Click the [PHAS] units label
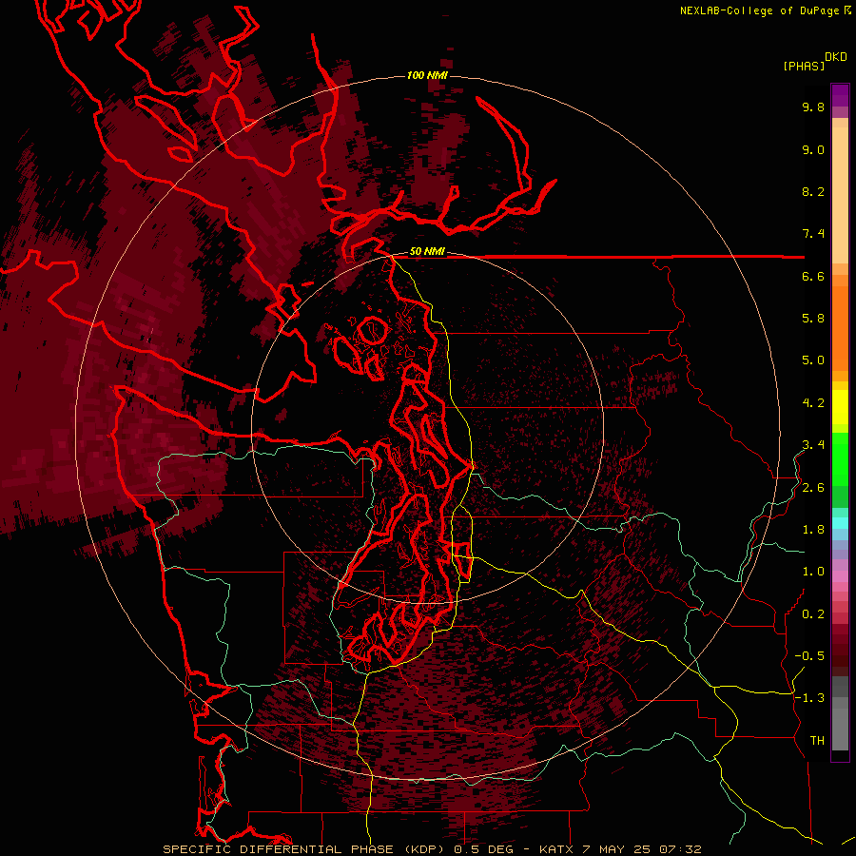Viewport: 856px width, 856px height. click(804, 66)
